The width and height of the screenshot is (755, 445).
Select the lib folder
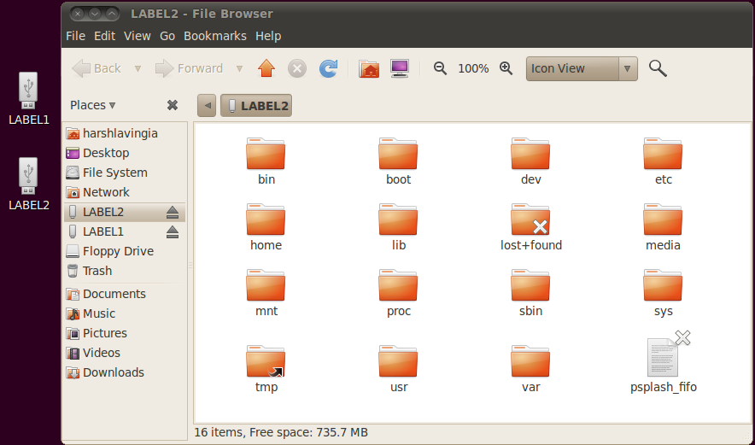pos(398,227)
